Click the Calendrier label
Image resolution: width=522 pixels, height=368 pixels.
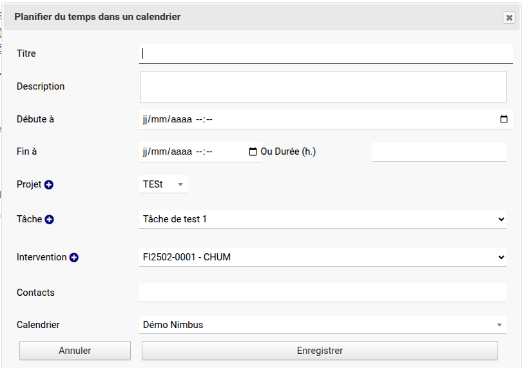pyautogui.click(x=38, y=325)
